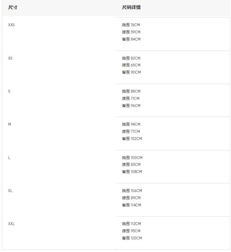
Task: Select the XL size label
Action: pyautogui.click(x=10, y=191)
